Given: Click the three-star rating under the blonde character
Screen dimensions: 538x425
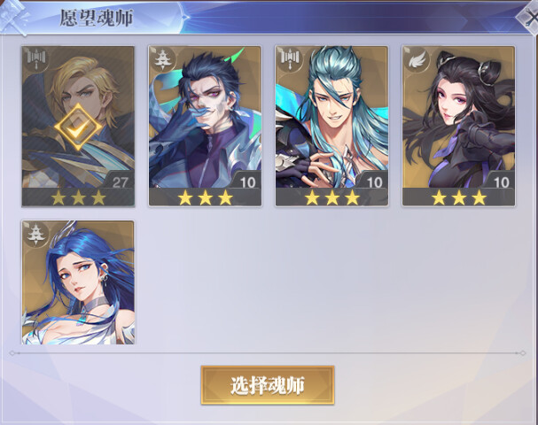Looking at the screenshot, I should click(78, 197).
